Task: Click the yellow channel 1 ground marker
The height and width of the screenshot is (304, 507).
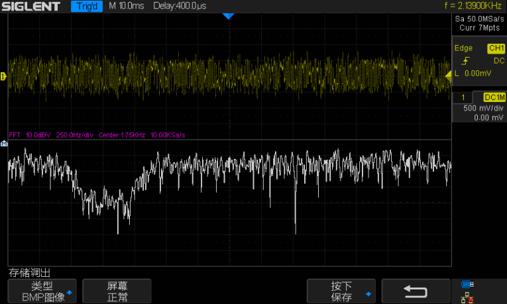Action: (3, 77)
